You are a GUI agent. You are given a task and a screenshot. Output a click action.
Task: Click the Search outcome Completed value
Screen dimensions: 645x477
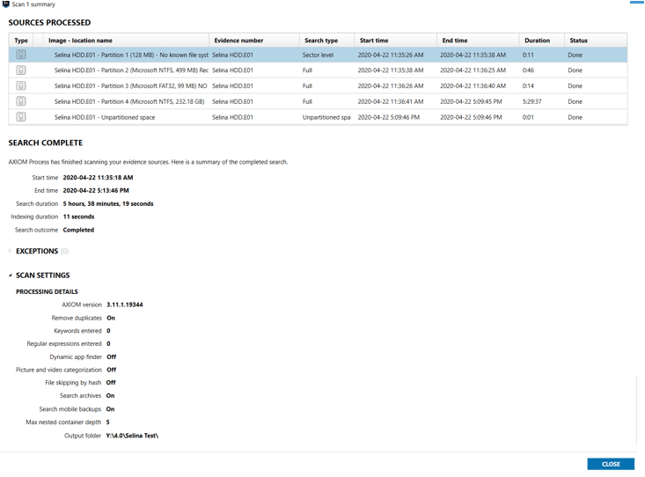78,230
